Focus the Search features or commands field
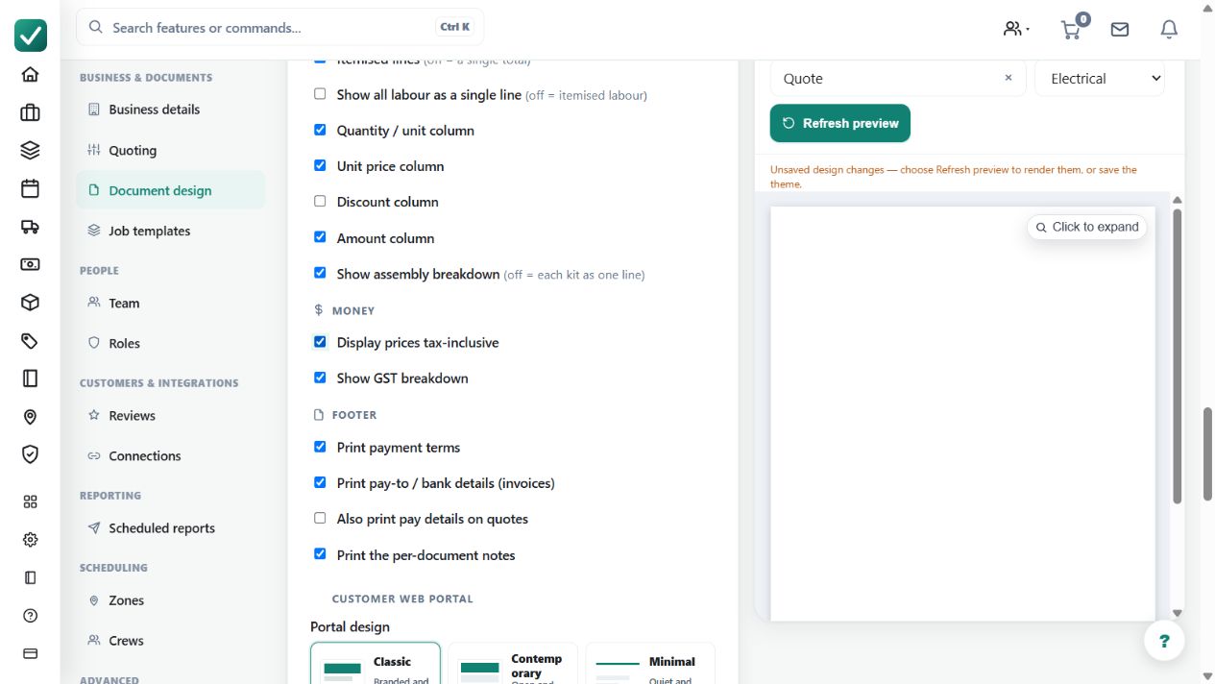 (280, 27)
